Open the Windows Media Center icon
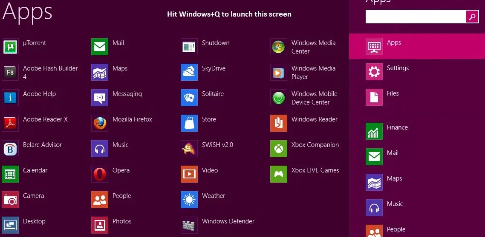 pos(278,47)
